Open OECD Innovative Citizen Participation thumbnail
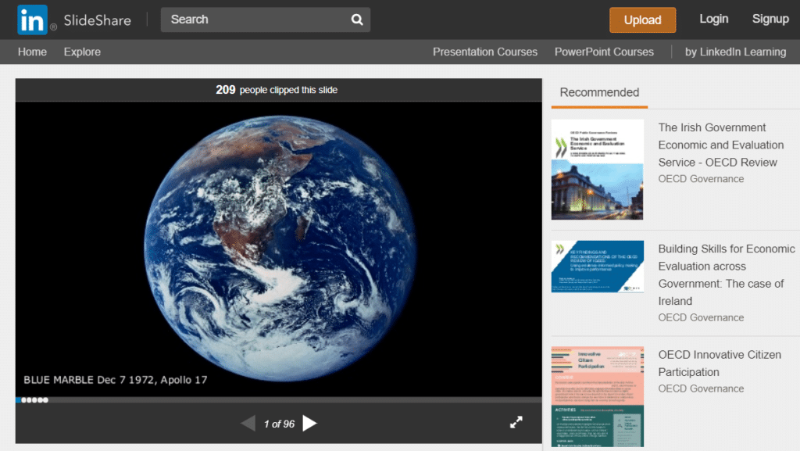Screen dimensions: 800x451 [597, 396]
